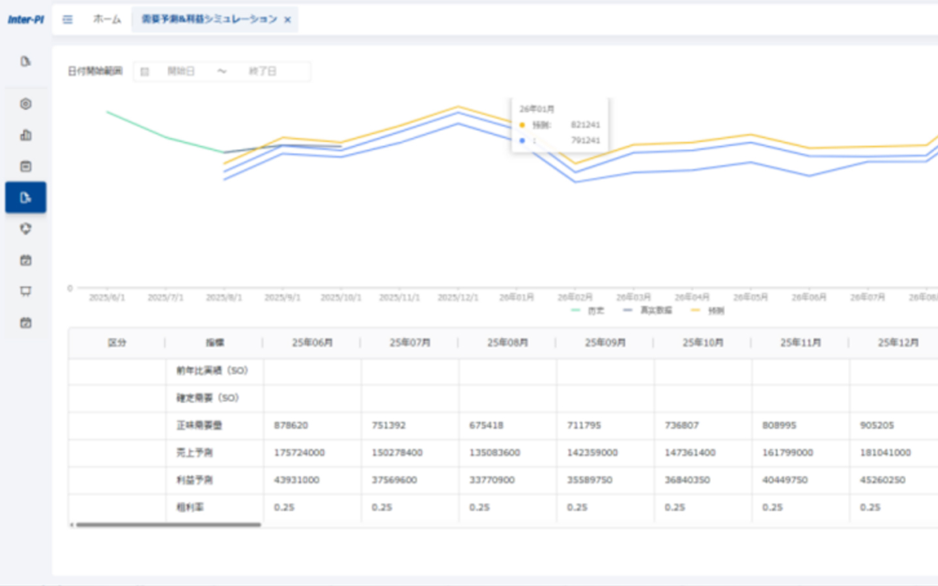Toggle the hamburger sidebar menu icon
Viewport: 938px width, 586px height.
pyautogui.click(x=67, y=20)
